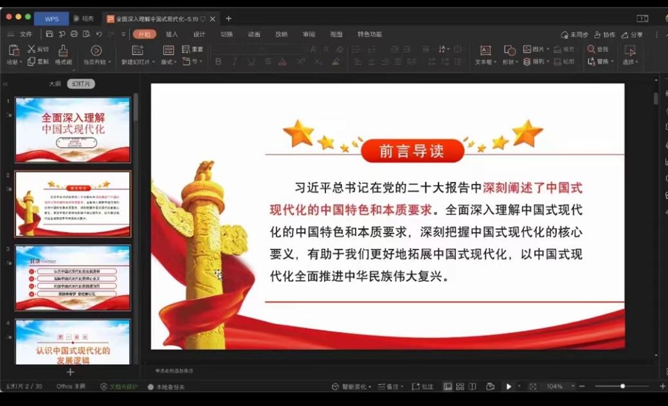Click the Find (查找) magnifier icon

591,49
